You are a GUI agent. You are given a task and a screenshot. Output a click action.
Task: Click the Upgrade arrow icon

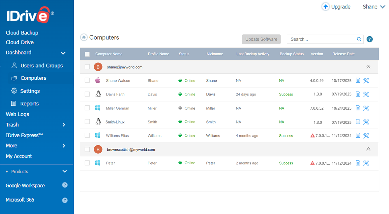click(x=325, y=7)
